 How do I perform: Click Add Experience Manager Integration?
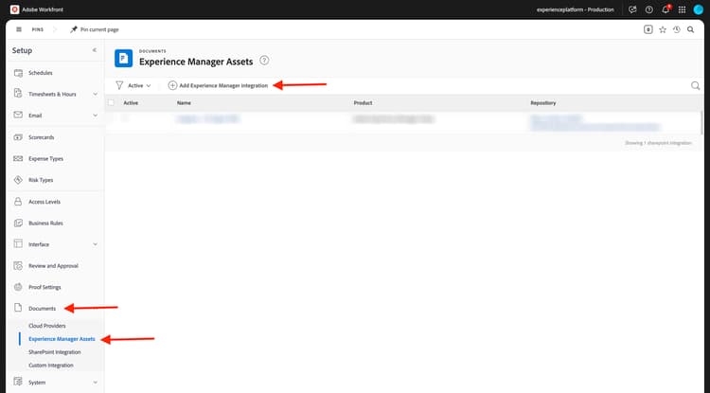click(x=219, y=85)
